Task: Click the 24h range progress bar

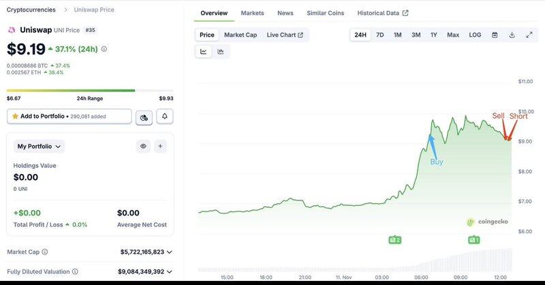Action: point(90,90)
